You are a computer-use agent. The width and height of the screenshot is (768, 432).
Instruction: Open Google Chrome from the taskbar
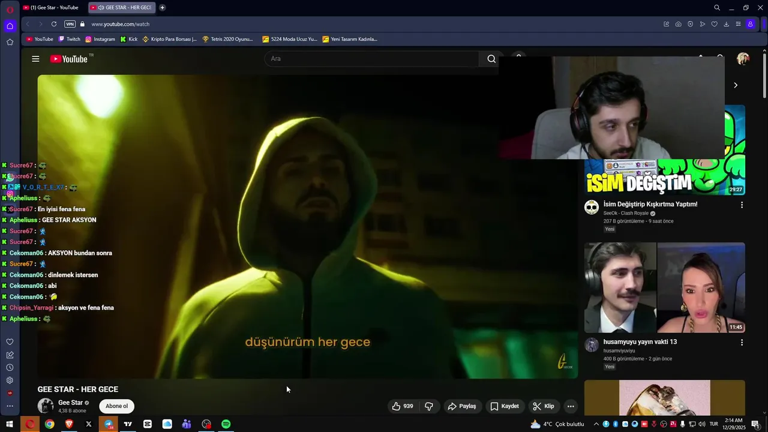[49, 424]
